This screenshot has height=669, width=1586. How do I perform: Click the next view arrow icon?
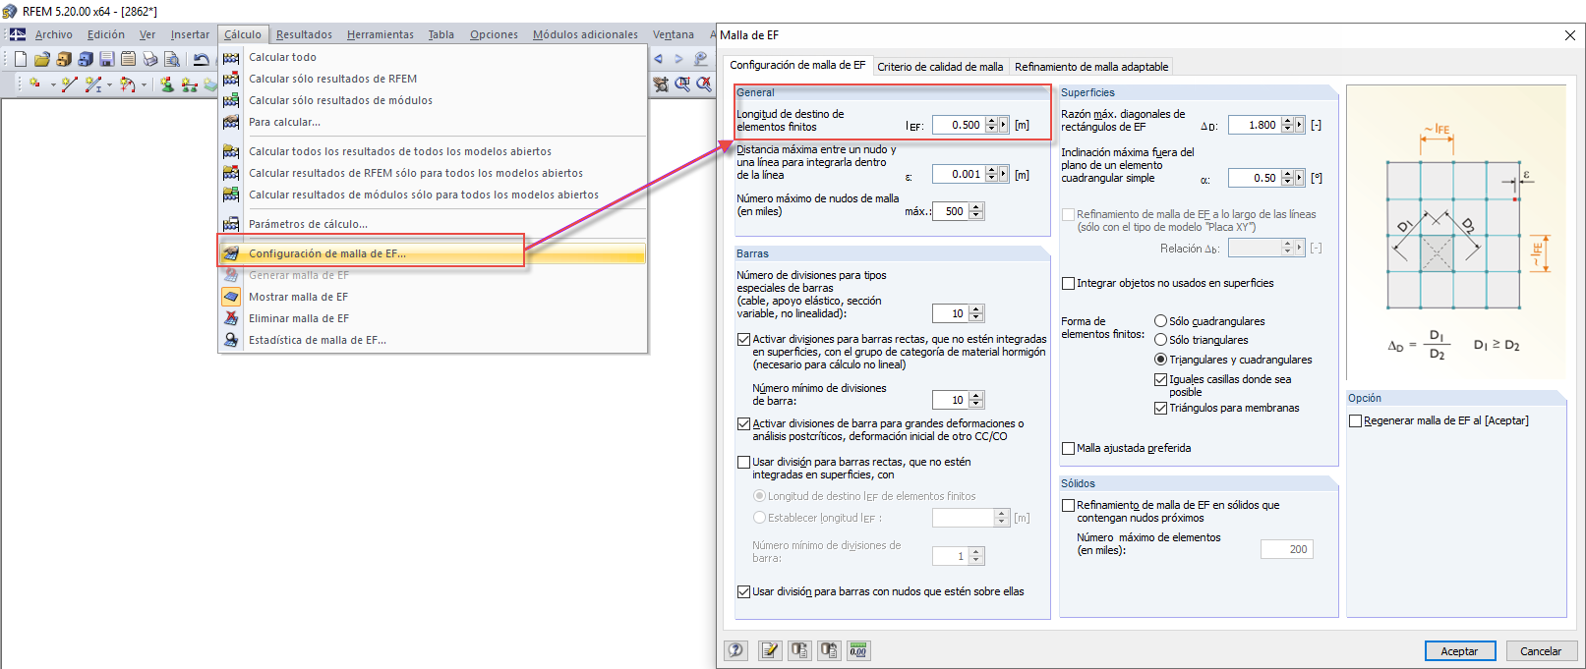pos(678,59)
